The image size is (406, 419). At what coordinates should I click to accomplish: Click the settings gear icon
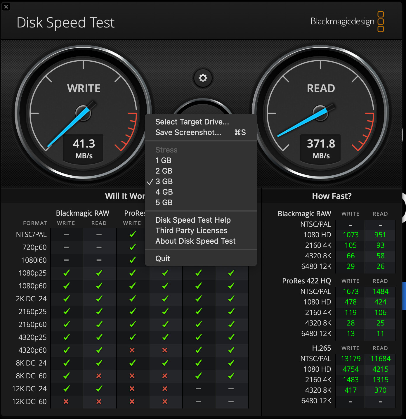point(203,78)
